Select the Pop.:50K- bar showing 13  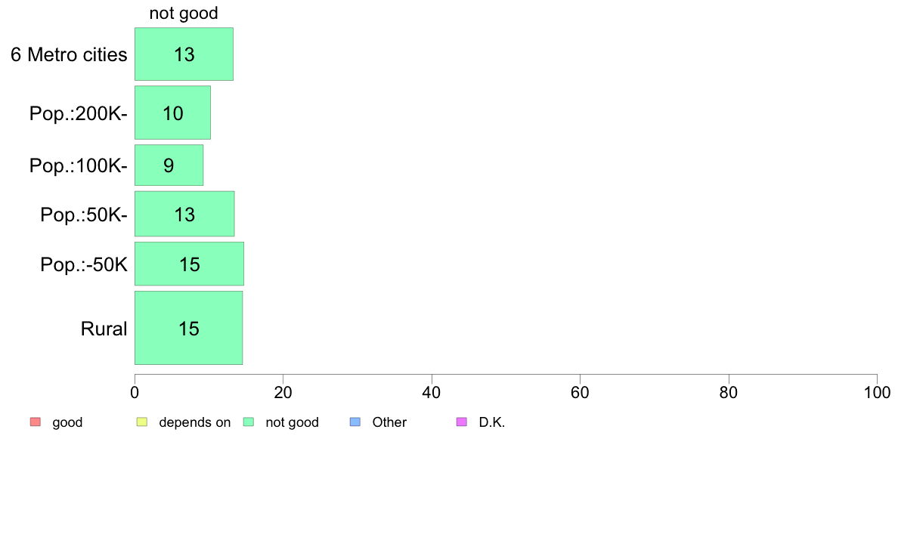[x=184, y=214]
